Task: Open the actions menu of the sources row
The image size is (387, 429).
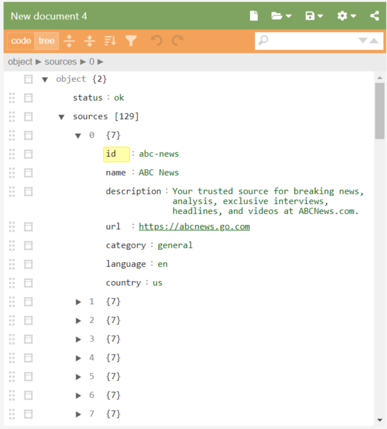Action: (x=28, y=117)
